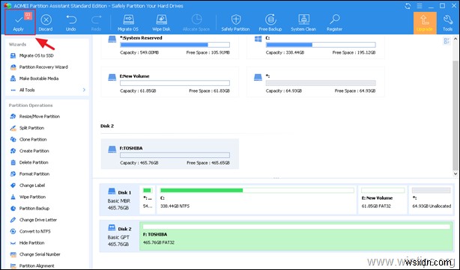Open Register dialog
The width and height of the screenshot is (460, 270).
(x=334, y=23)
